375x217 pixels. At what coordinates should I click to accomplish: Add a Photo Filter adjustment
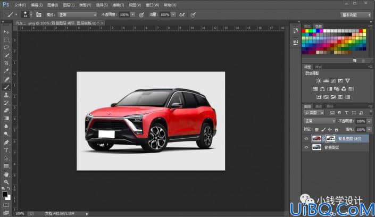[x=337, y=89]
